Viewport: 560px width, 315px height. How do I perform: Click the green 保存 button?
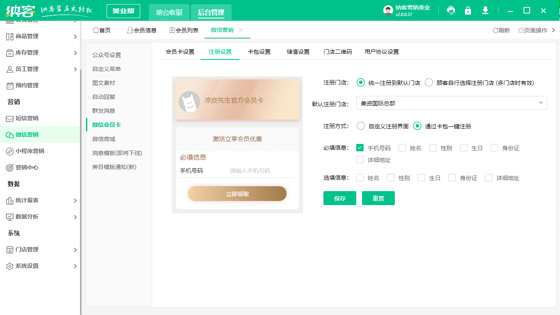coord(339,198)
